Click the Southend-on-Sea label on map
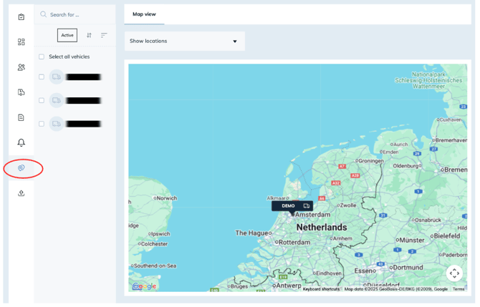This screenshot has width=480, height=307. click(155, 265)
